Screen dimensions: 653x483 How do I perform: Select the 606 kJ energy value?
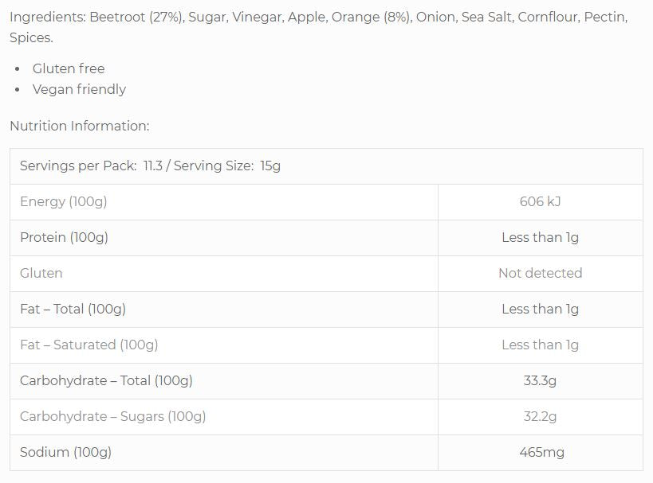(540, 202)
